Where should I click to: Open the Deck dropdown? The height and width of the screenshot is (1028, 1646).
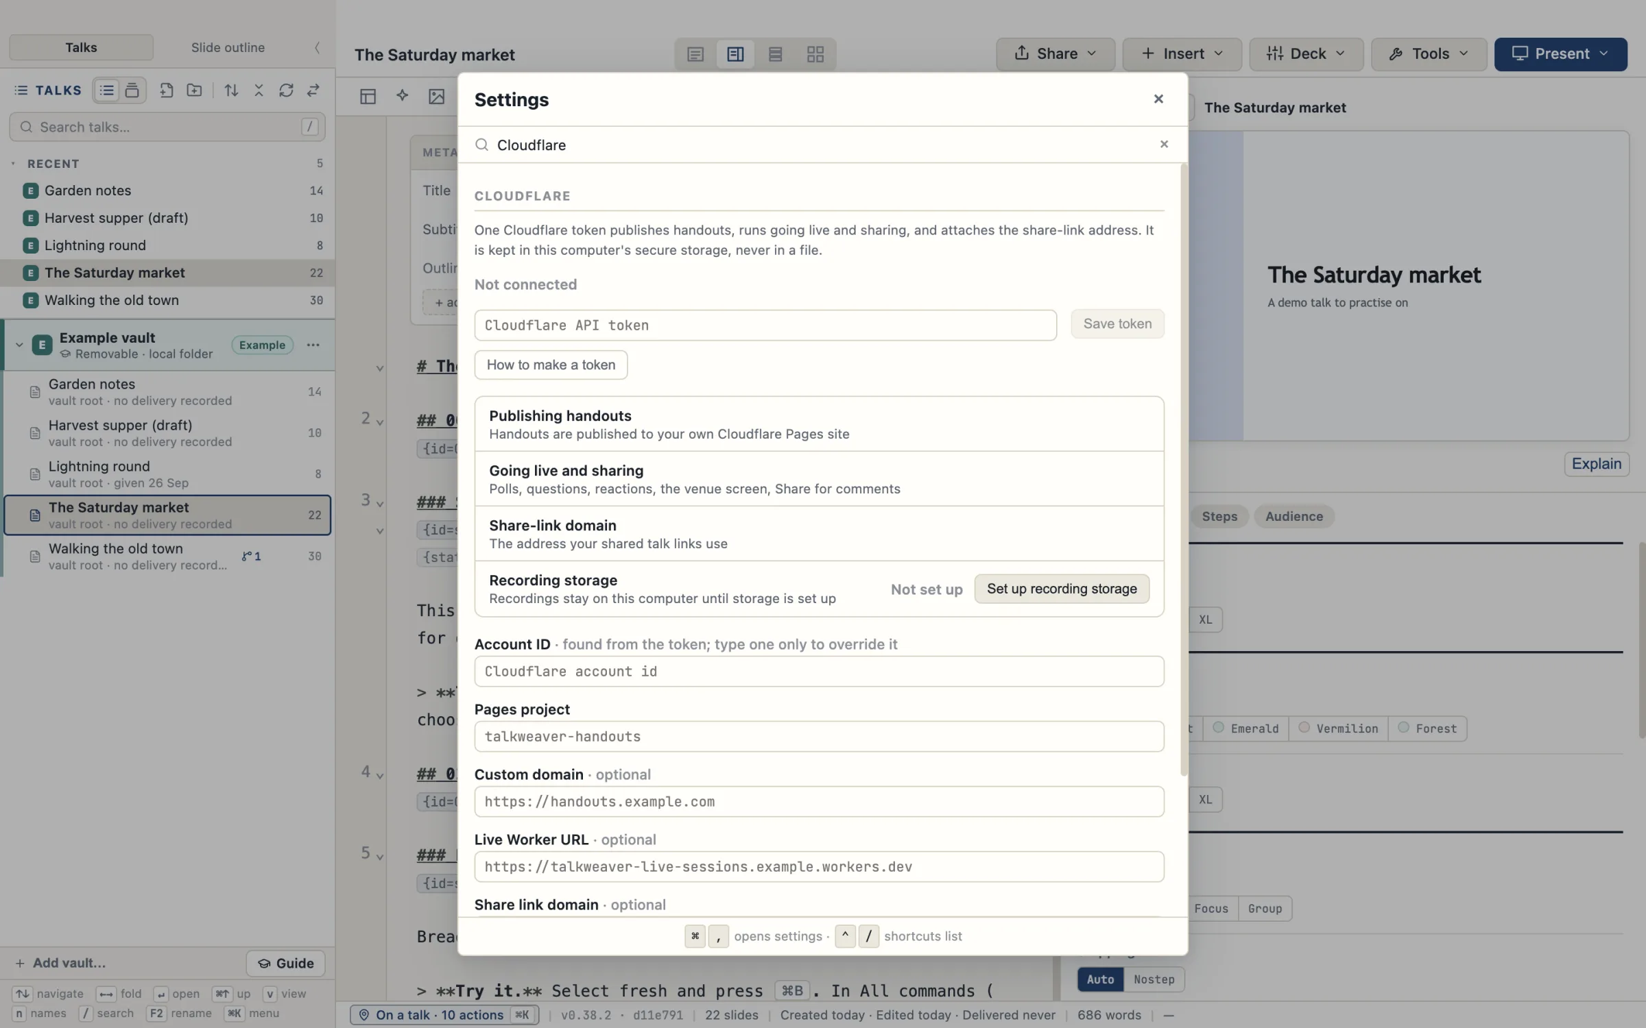coord(1306,54)
